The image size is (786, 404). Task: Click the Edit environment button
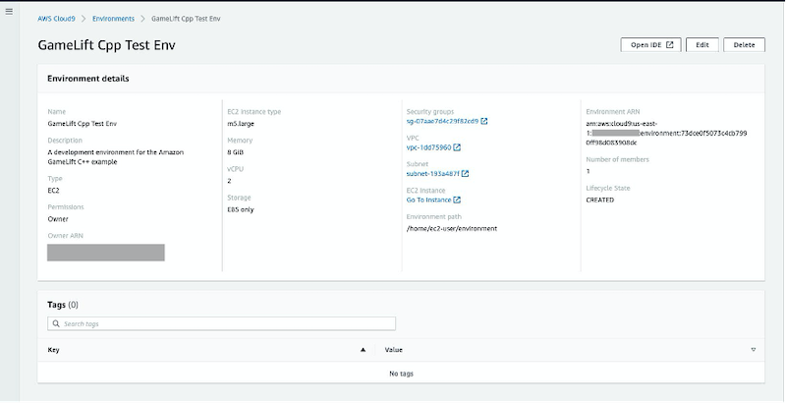(x=702, y=44)
